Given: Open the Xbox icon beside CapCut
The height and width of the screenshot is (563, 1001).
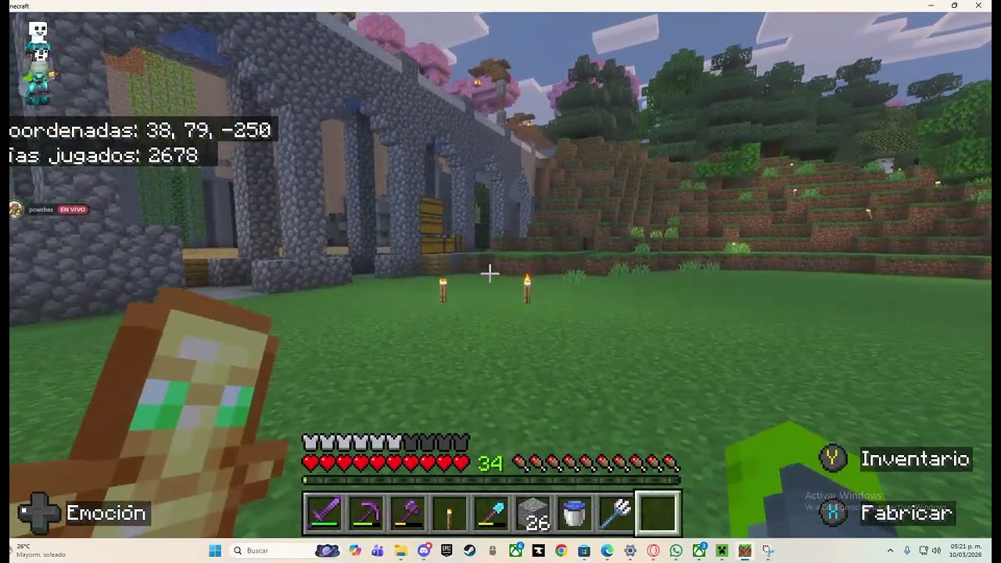Looking at the screenshot, I should coord(515,550).
